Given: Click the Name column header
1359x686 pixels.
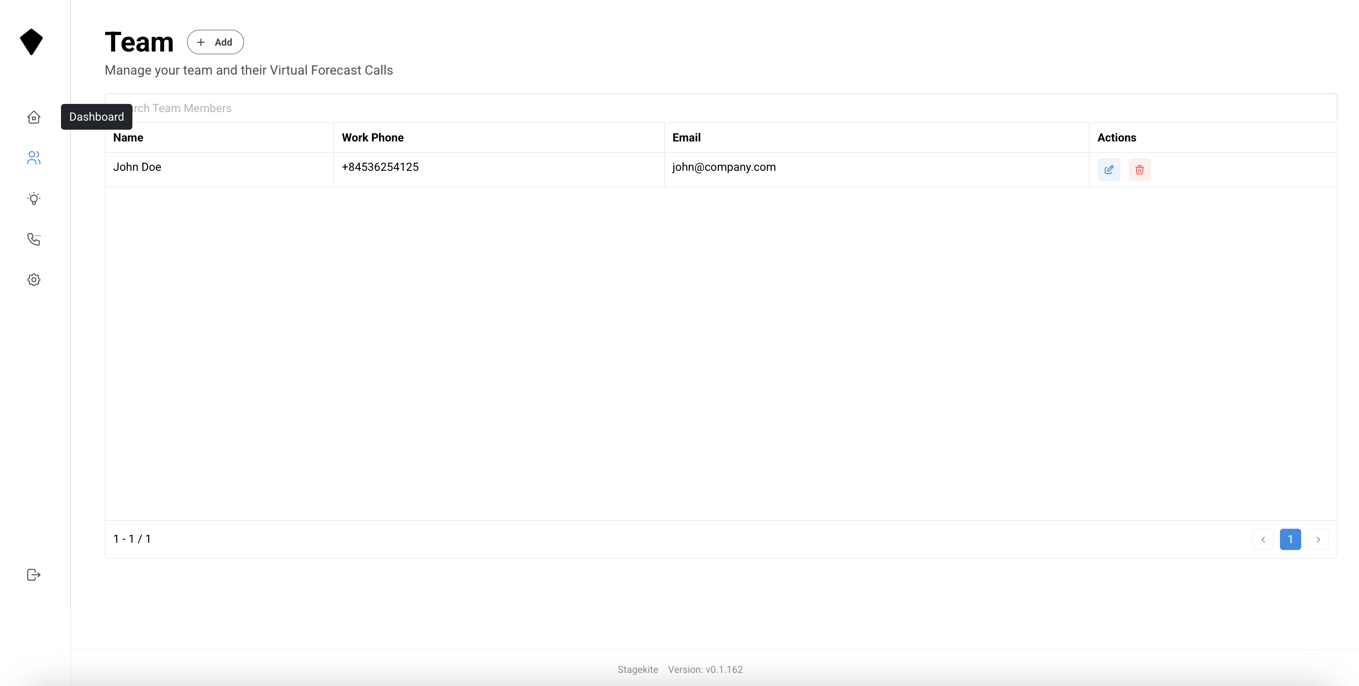Looking at the screenshot, I should pos(128,138).
